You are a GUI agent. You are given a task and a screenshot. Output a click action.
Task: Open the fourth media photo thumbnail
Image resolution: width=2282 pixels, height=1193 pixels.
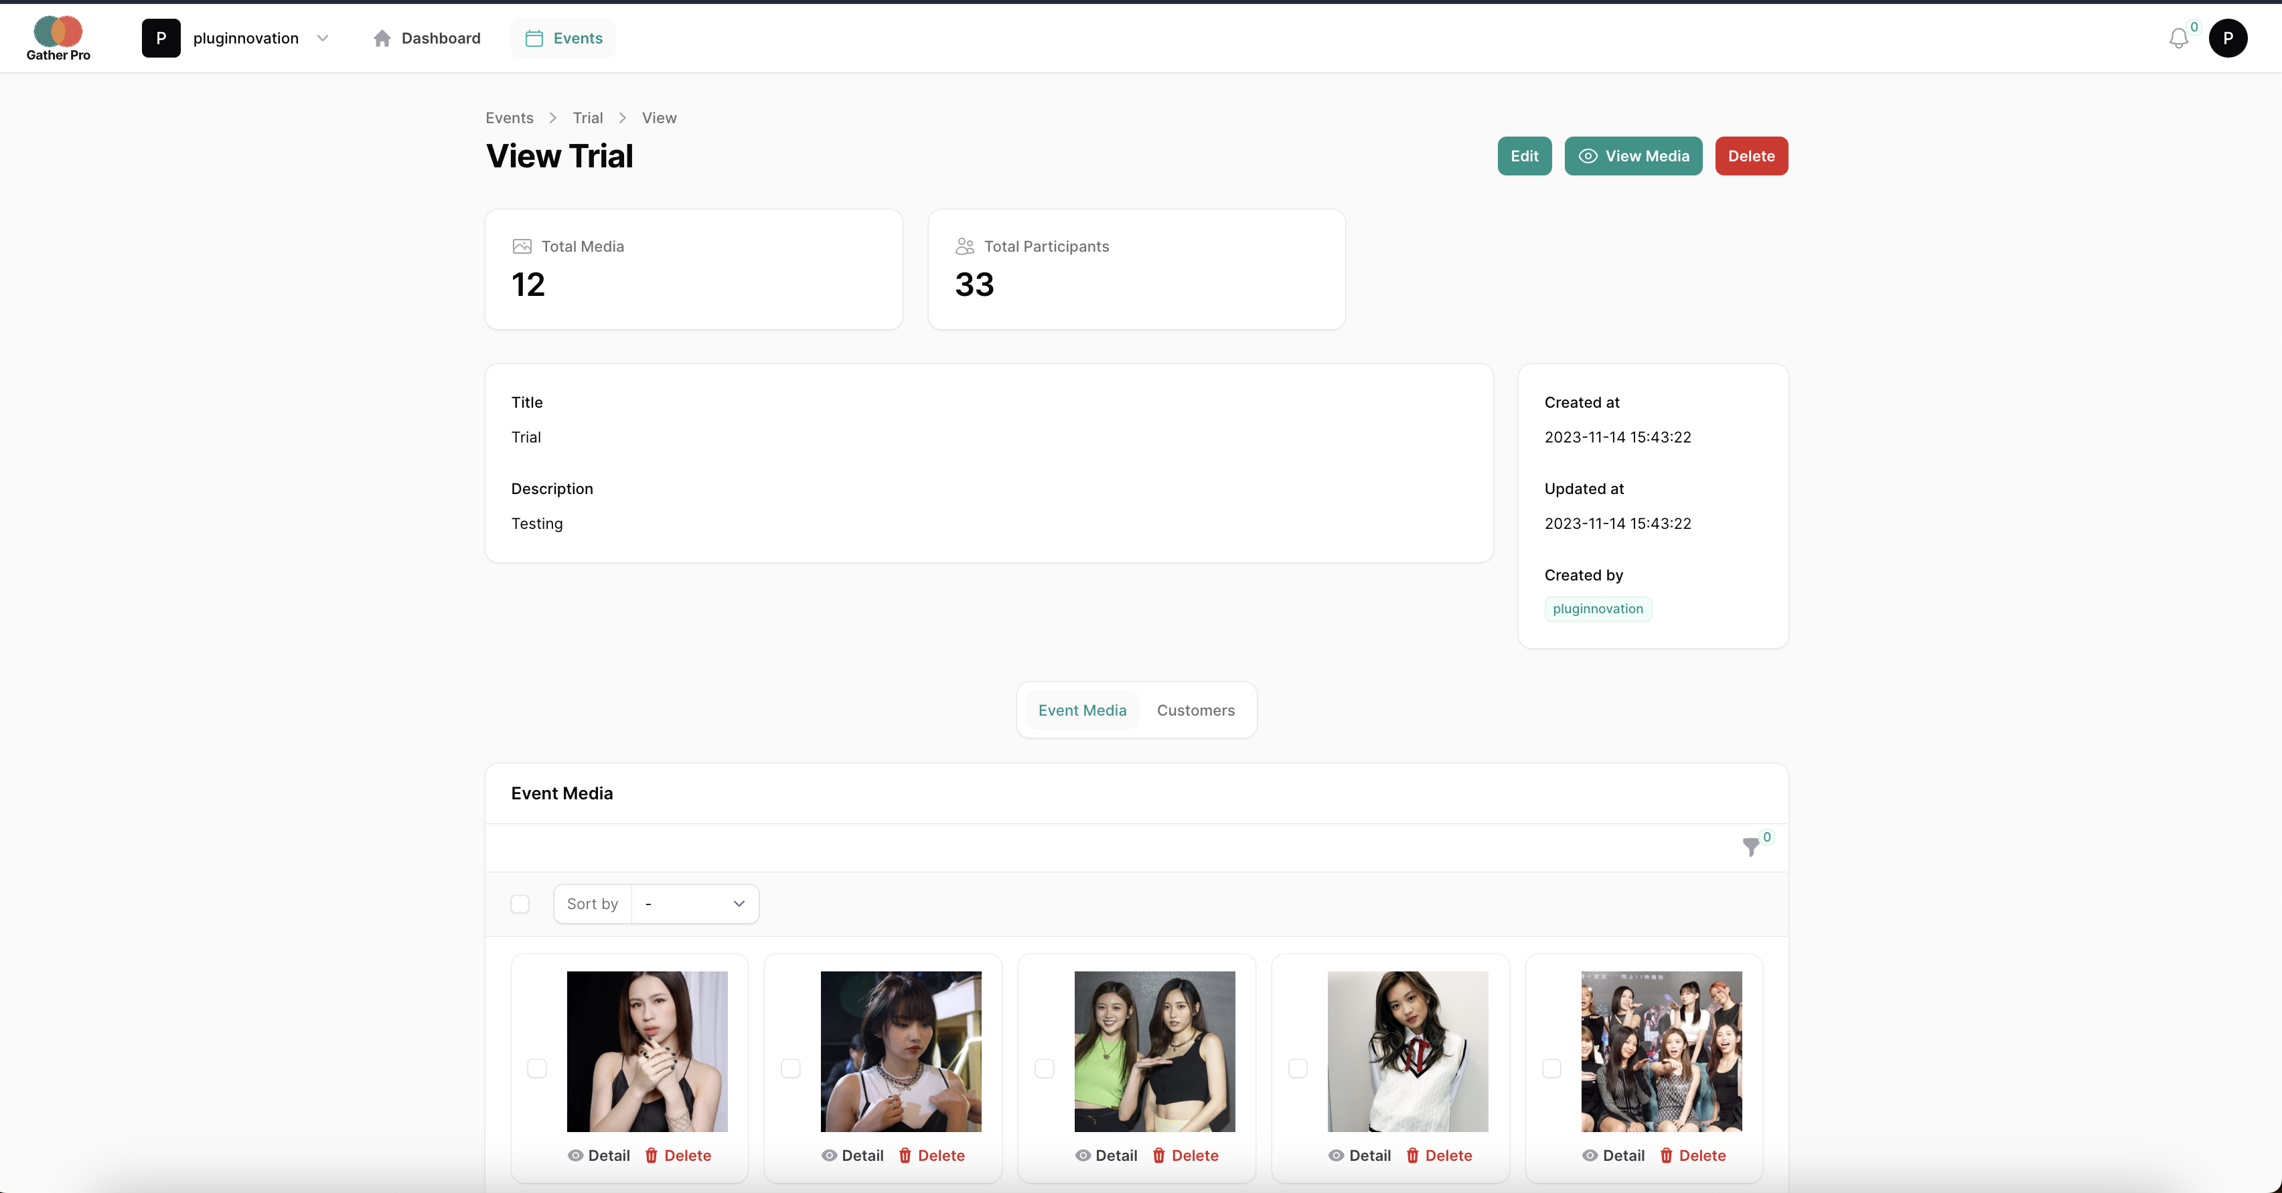click(x=1408, y=1051)
